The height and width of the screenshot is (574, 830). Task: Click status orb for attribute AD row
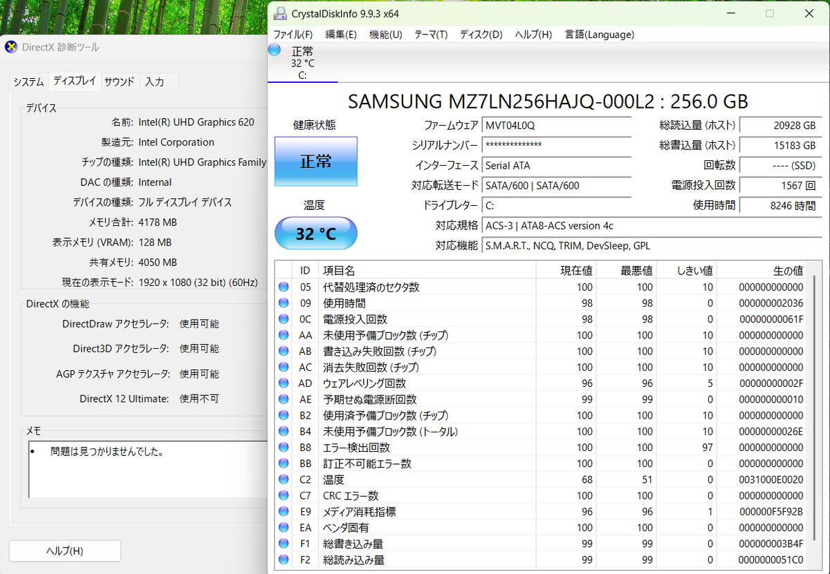(284, 383)
